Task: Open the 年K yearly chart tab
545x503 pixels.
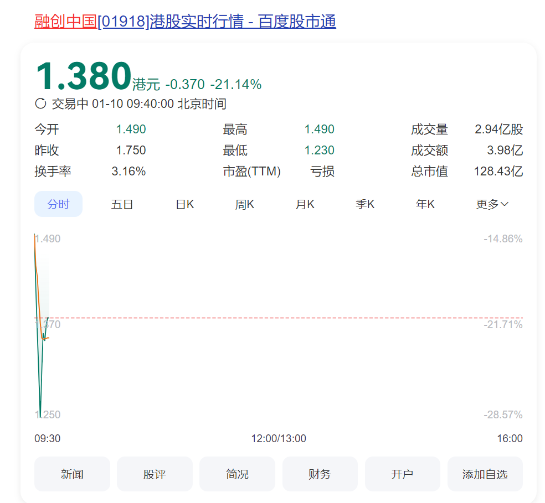Action: pyautogui.click(x=425, y=204)
